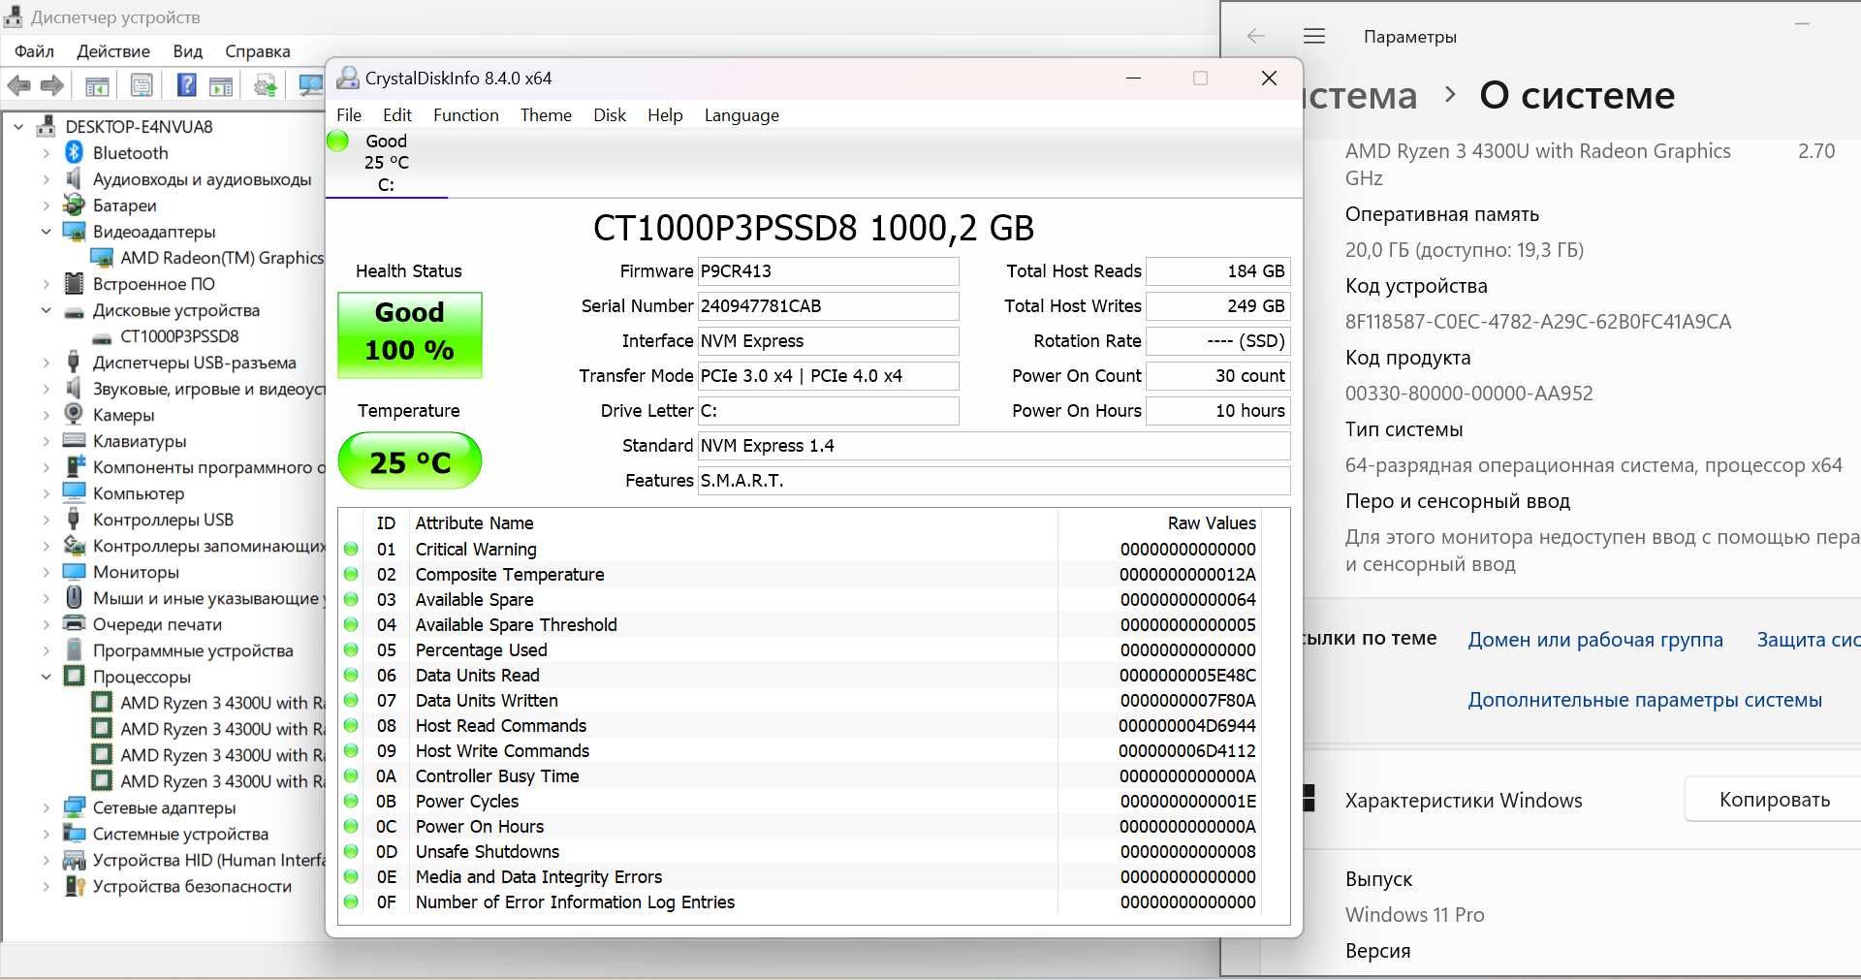Select CT1000P3PSSD8 in the device tree

click(179, 335)
